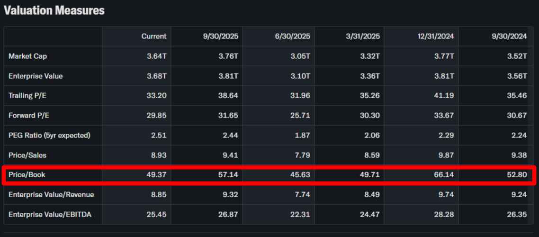Select the 6/30/2025 column header
The height and width of the screenshot is (237, 539).
(x=293, y=36)
